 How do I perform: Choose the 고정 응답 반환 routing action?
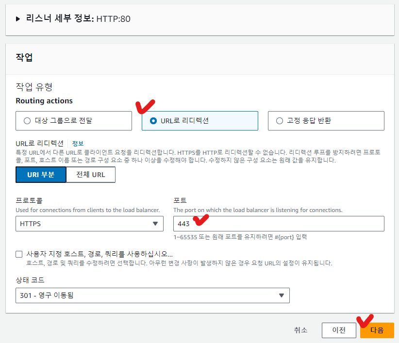click(279, 121)
